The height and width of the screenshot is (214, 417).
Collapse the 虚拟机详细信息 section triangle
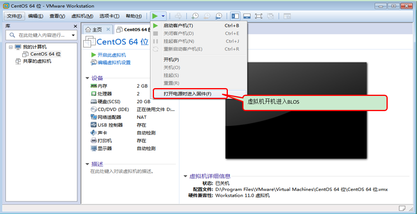click(185, 176)
